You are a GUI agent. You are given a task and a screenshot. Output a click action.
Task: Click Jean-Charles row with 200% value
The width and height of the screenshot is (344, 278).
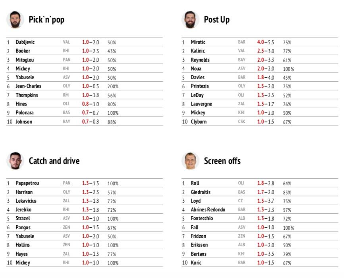pos(85,86)
